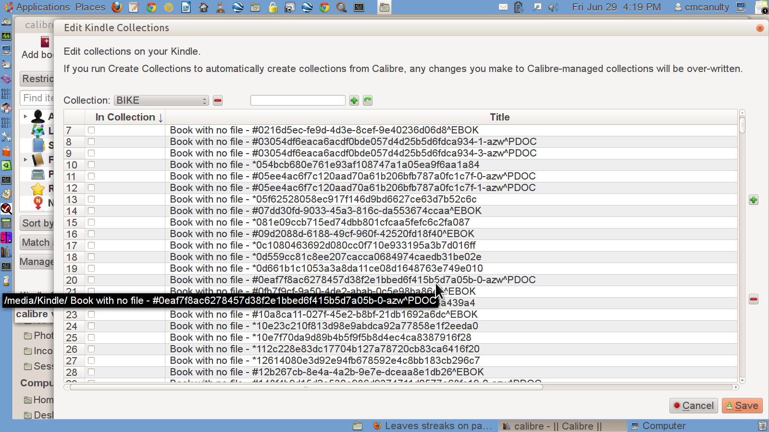Viewport: 769px width, 432px height.
Task: Toggle the checkbox in row 23
Action: tap(91, 314)
